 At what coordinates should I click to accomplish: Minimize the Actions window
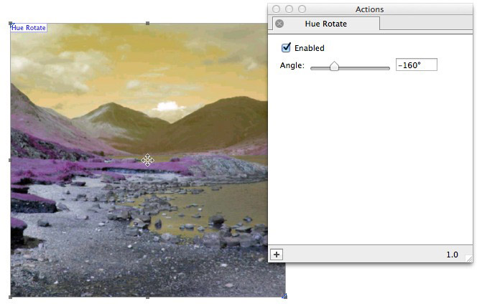[289, 9]
